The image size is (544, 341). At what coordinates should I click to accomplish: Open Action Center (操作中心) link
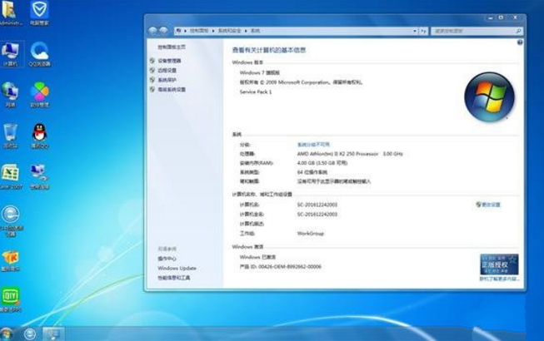(167, 259)
